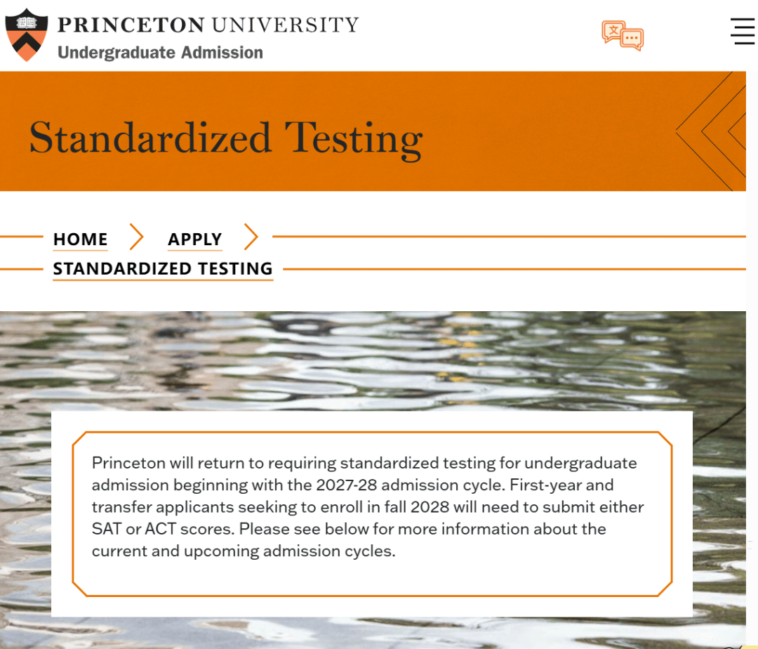Click the Princeton shield logo

click(26, 35)
